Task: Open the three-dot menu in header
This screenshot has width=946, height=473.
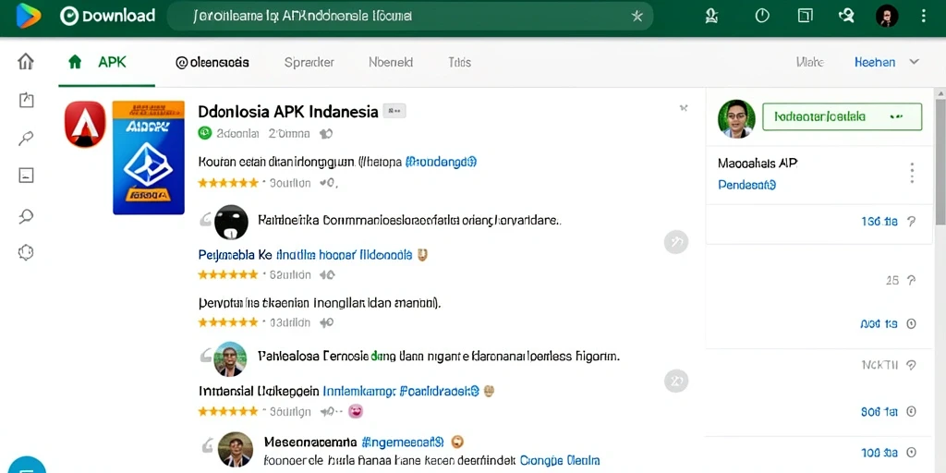Action: pyautogui.click(x=924, y=16)
